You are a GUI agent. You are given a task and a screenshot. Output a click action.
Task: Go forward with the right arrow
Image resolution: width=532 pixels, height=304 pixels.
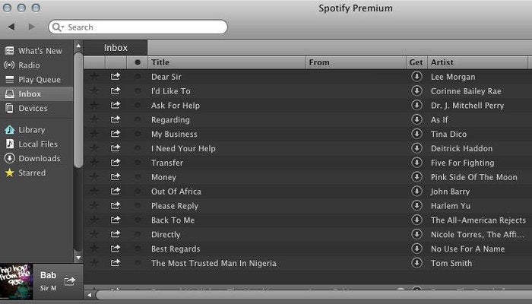[x=32, y=27]
